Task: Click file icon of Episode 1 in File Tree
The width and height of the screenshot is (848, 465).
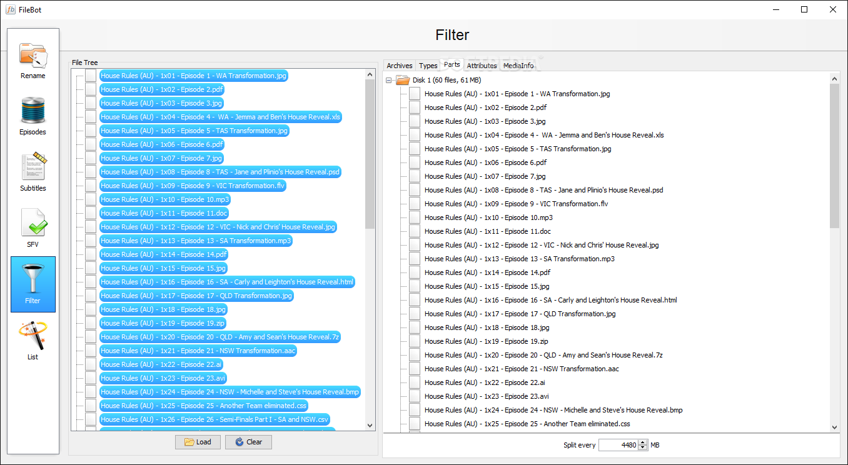Action: pos(91,76)
